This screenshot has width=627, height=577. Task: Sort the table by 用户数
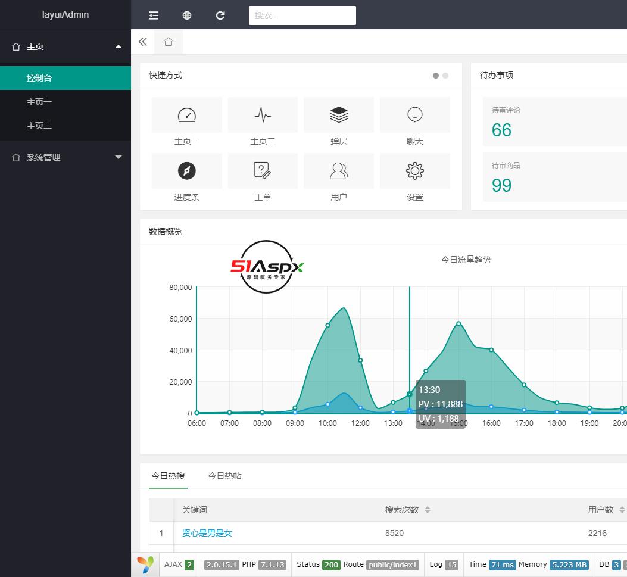click(622, 510)
